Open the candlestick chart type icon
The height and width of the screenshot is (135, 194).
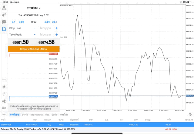(4, 87)
